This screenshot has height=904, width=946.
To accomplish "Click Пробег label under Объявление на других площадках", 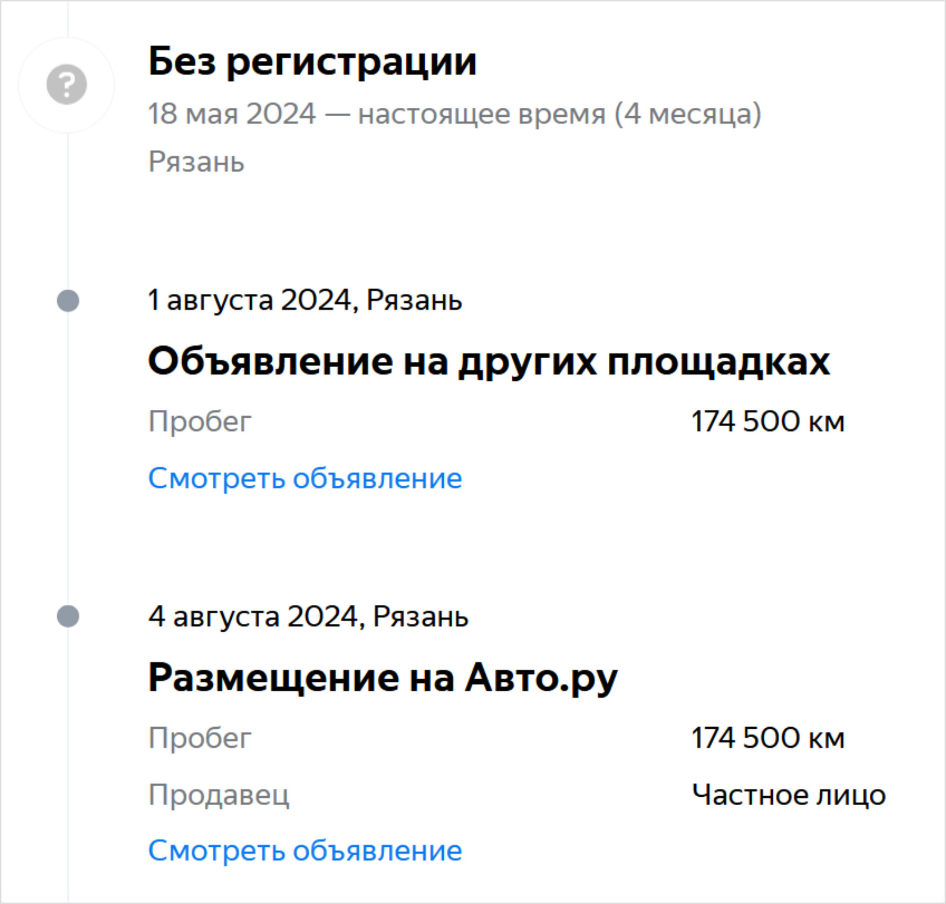I will tap(200, 422).
